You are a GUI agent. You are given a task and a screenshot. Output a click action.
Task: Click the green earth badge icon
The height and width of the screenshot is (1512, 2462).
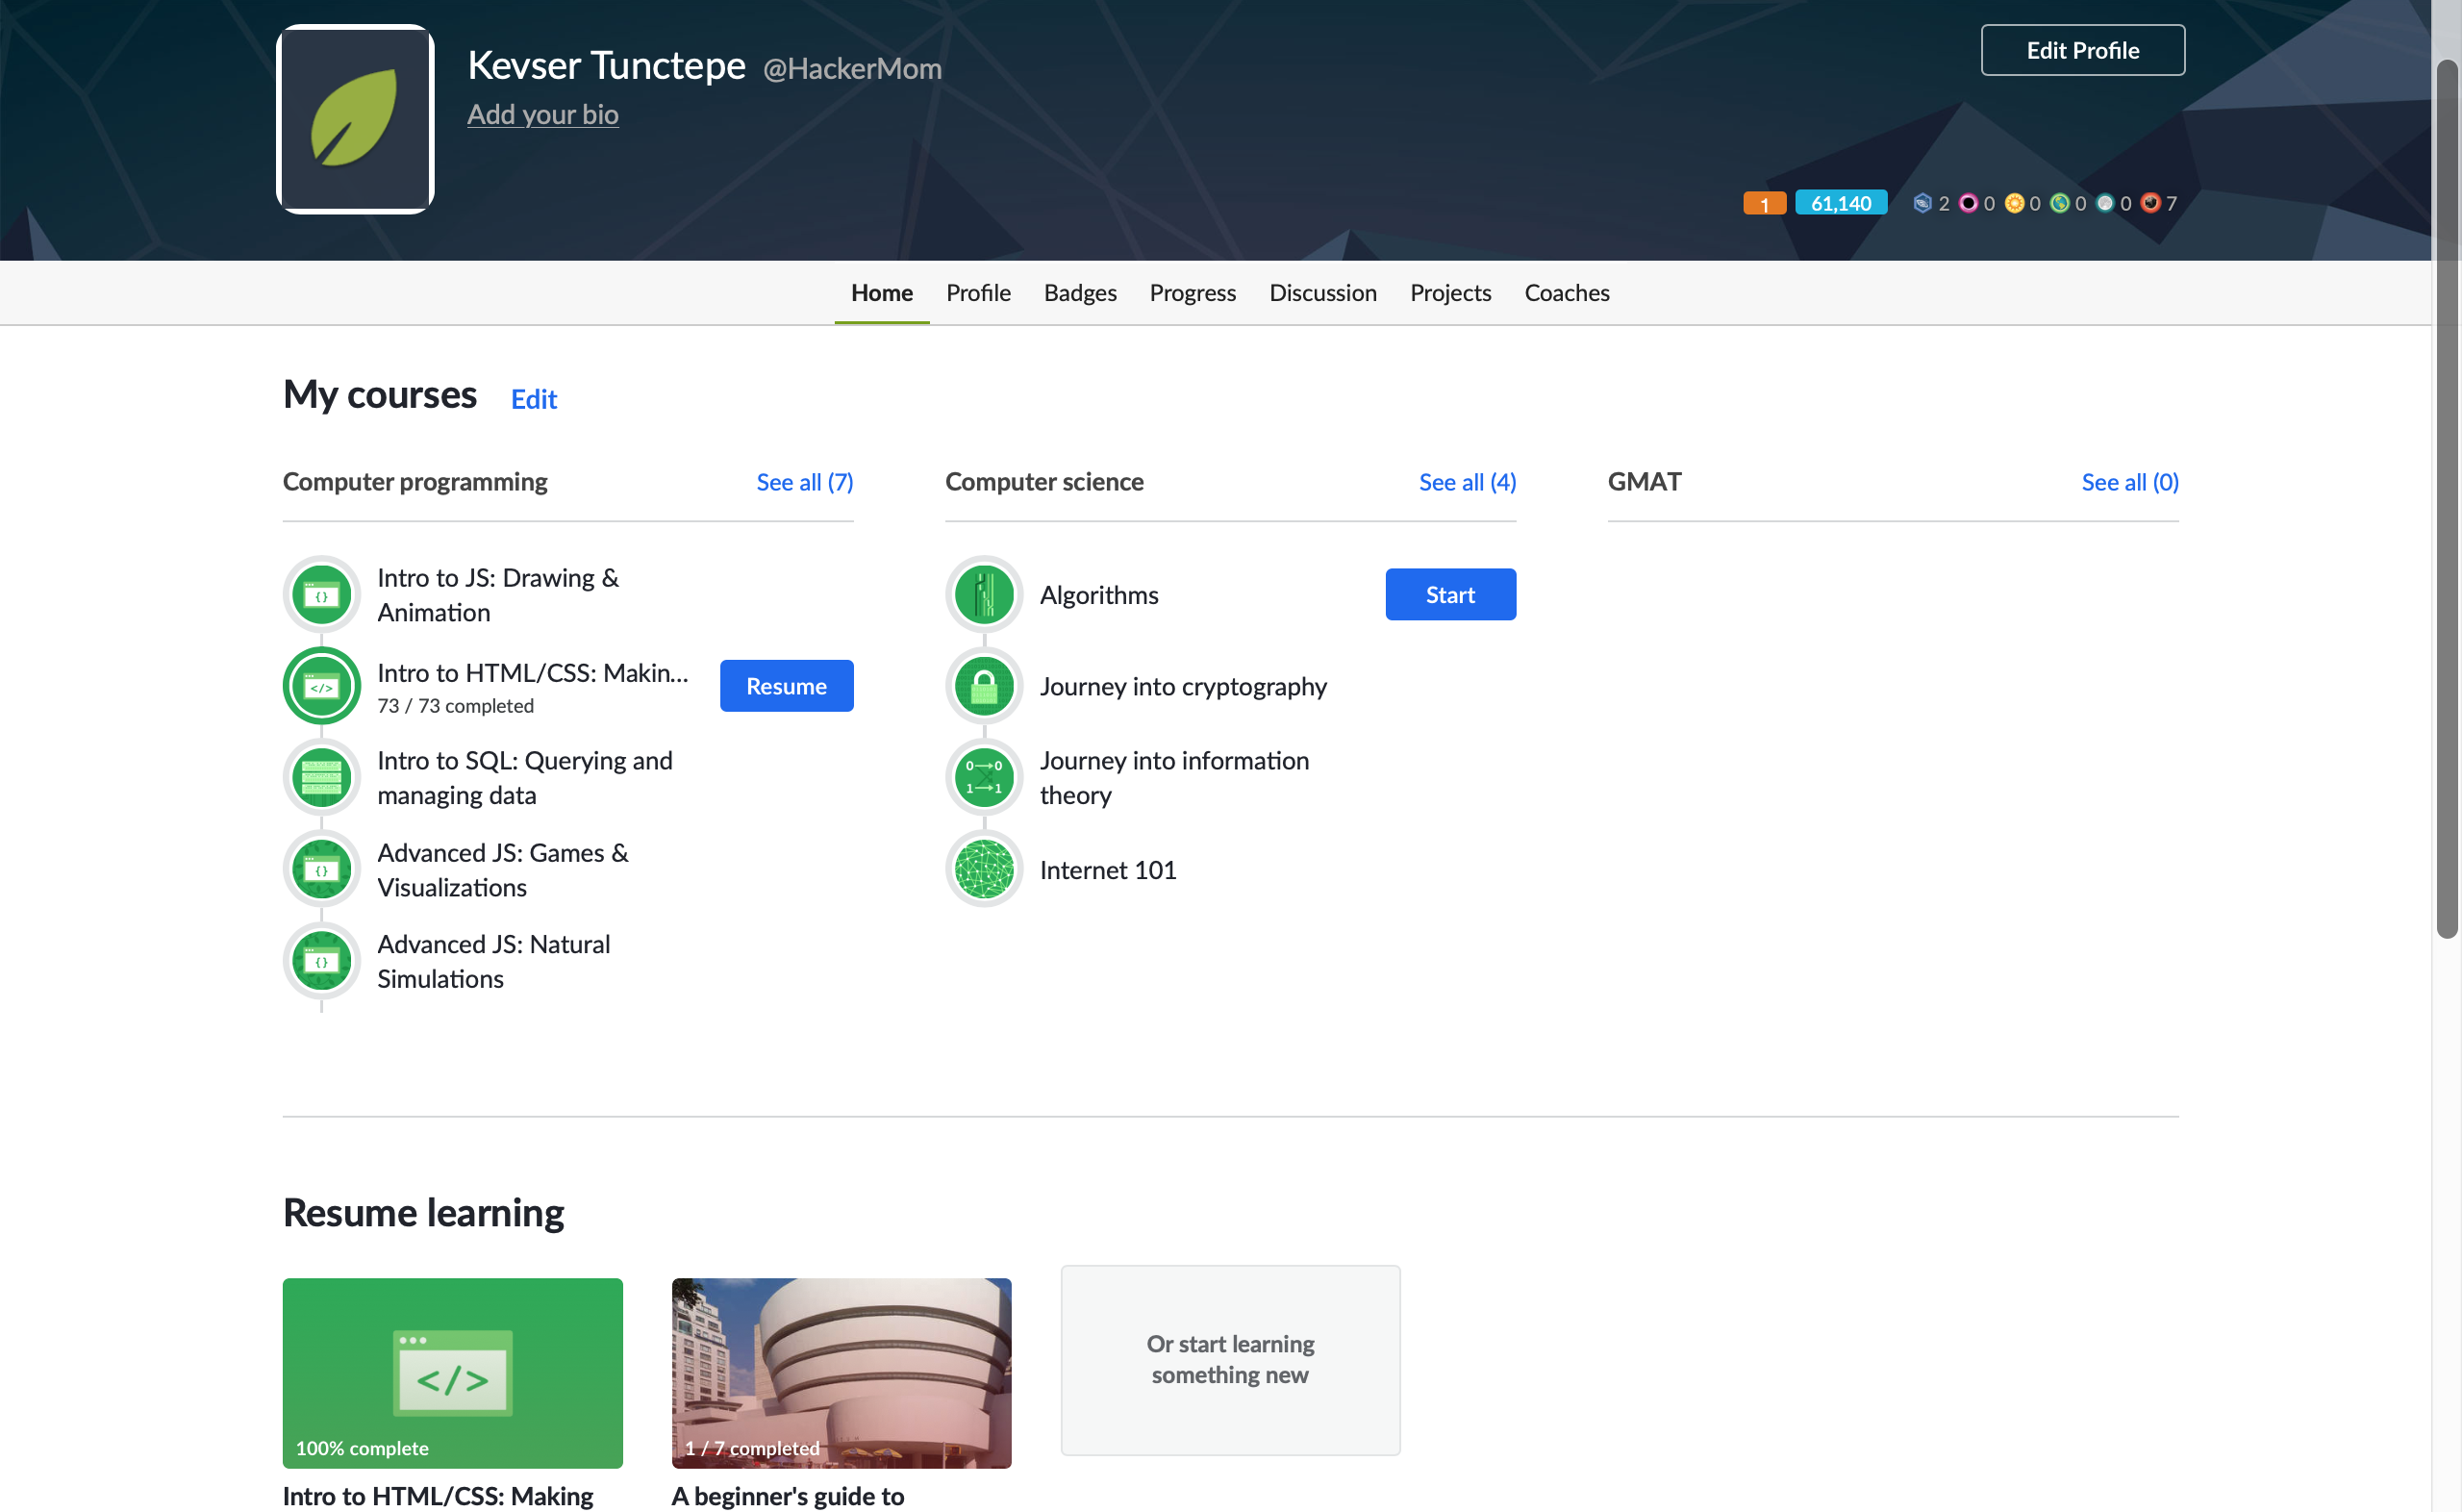(2059, 203)
